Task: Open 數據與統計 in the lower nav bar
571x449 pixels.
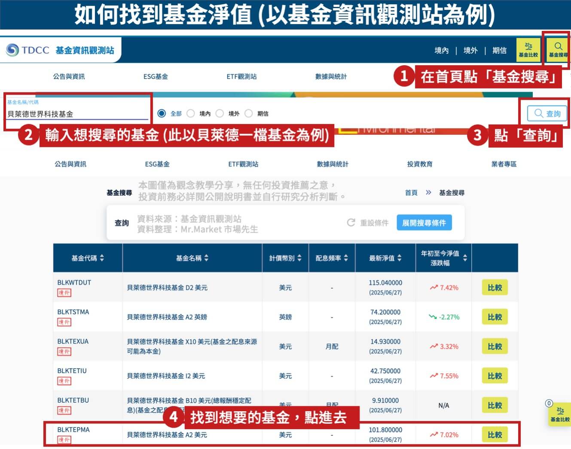Action: point(333,164)
